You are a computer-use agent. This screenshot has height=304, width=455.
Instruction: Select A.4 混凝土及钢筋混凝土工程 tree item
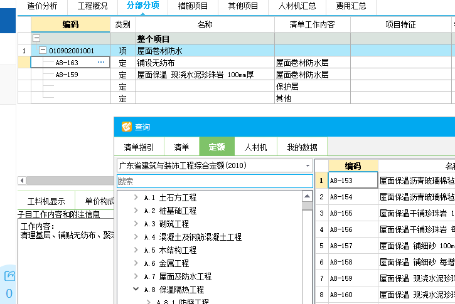pyautogui.click(x=193, y=237)
